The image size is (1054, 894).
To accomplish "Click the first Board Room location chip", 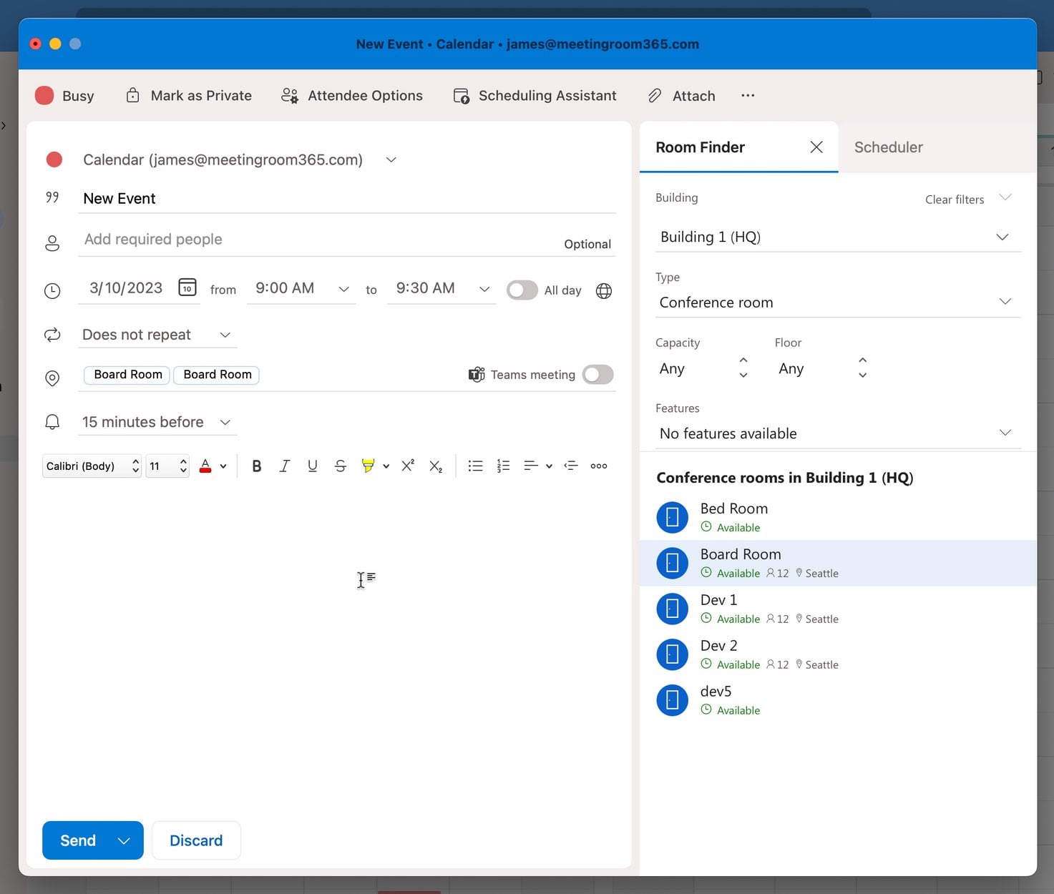I will point(128,375).
